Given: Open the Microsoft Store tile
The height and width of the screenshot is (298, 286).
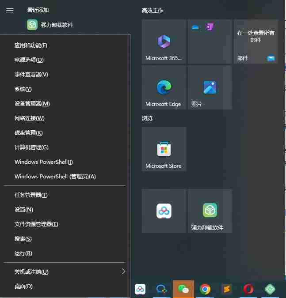Looking at the screenshot, I should point(164,149).
